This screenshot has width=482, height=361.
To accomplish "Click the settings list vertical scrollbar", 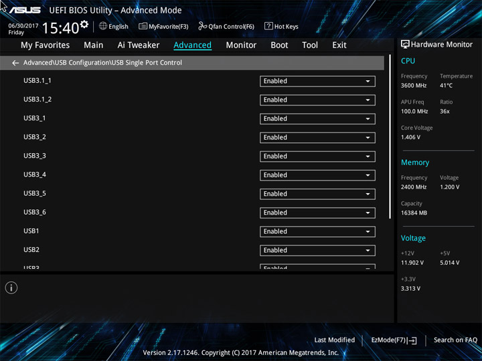I will click(390, 137).
